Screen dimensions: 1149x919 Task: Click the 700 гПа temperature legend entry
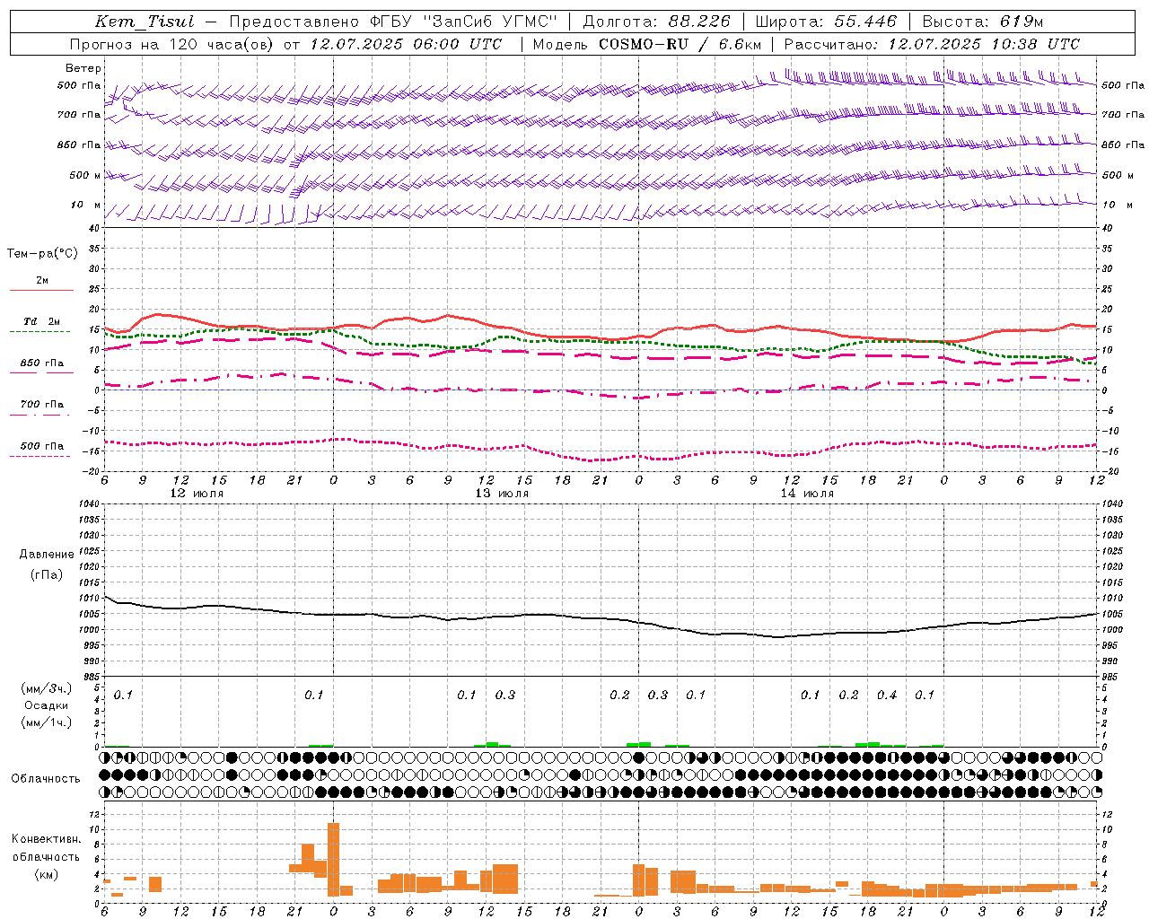pos(41,405)
